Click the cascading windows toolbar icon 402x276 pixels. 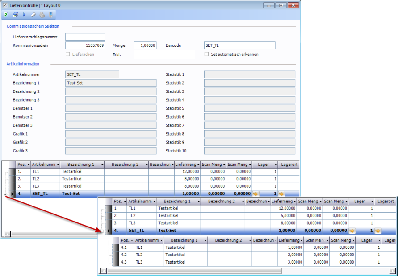click(x=15, y=15)
